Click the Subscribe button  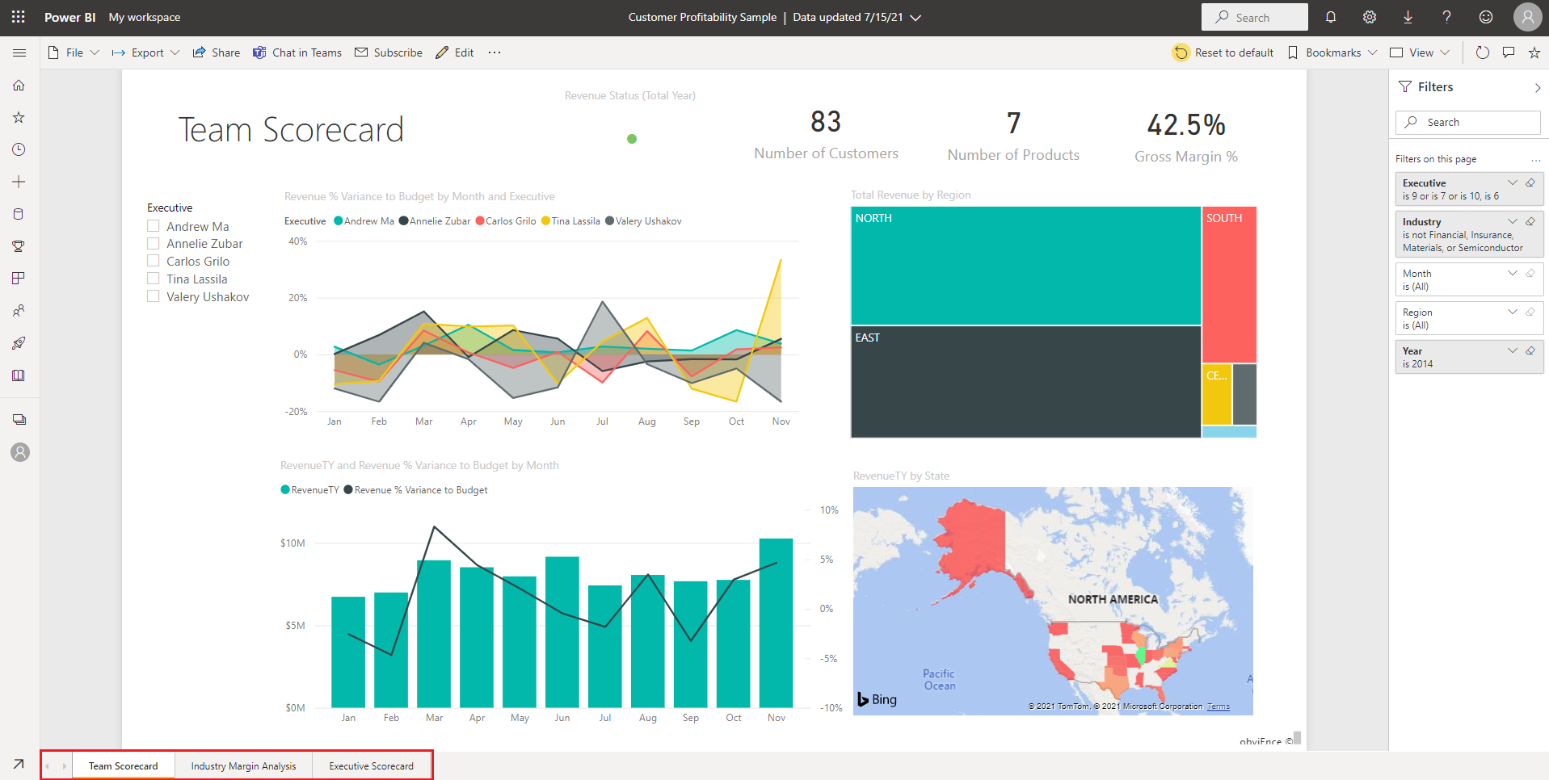point(389,52)
